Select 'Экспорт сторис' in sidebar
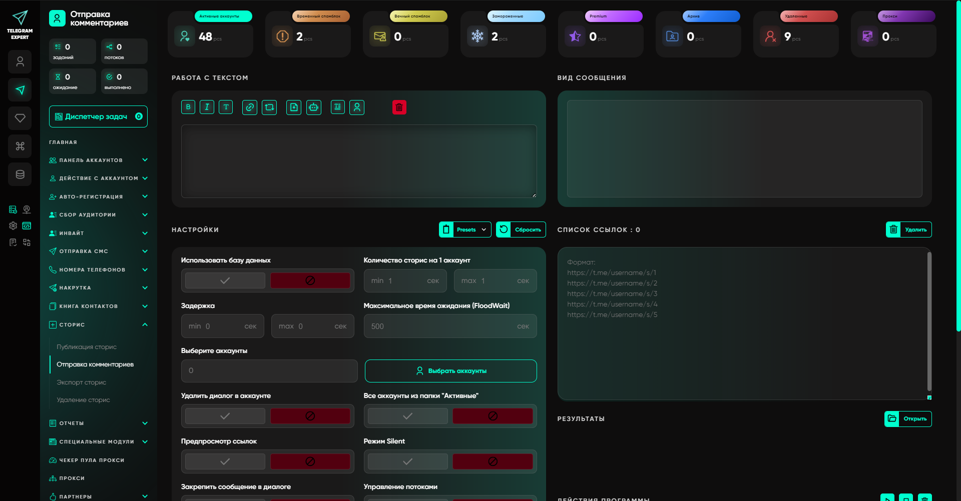The height and width of the screenshot is (501, 961). 82,382
